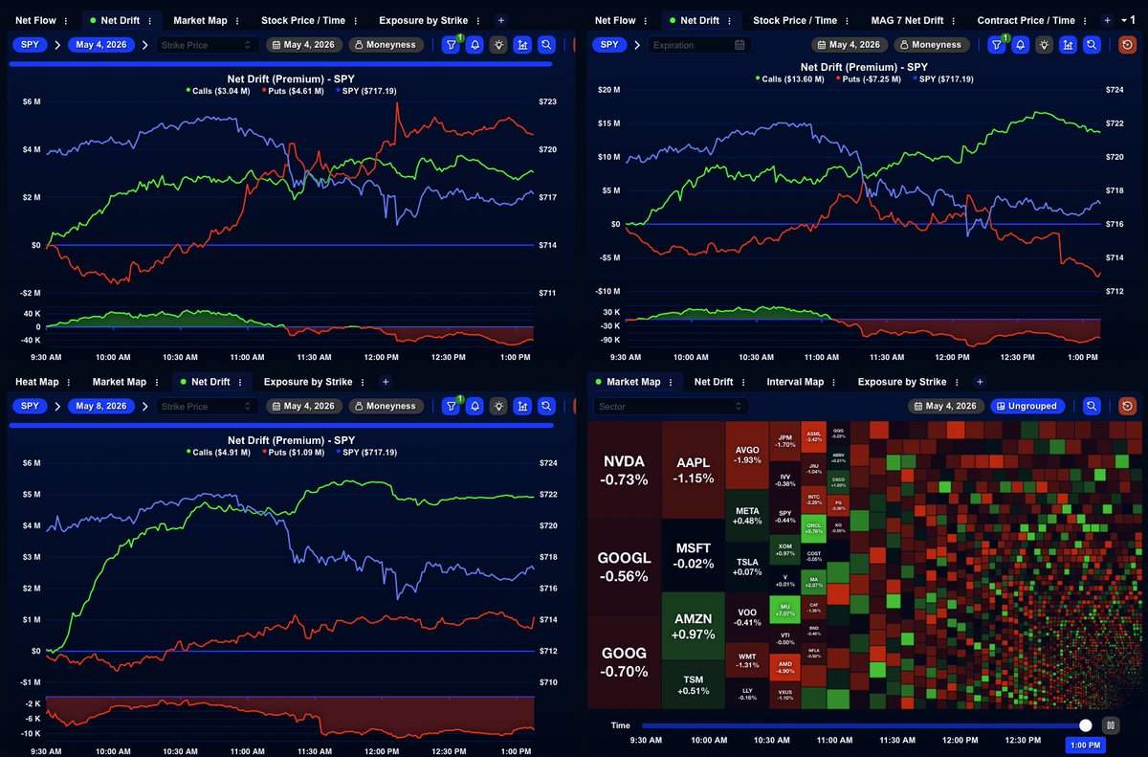Click the Market Map time slider handle

tap(1085, 725)
